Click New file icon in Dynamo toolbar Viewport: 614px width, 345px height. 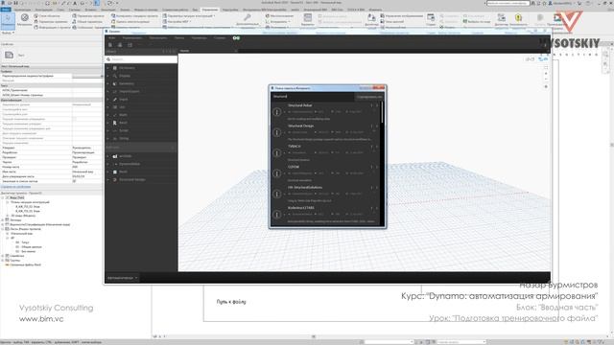[x=110, y=45]
